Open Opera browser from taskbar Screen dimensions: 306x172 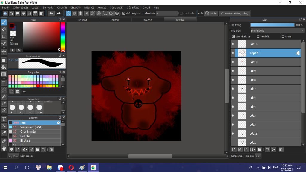[x=71, y=167]
